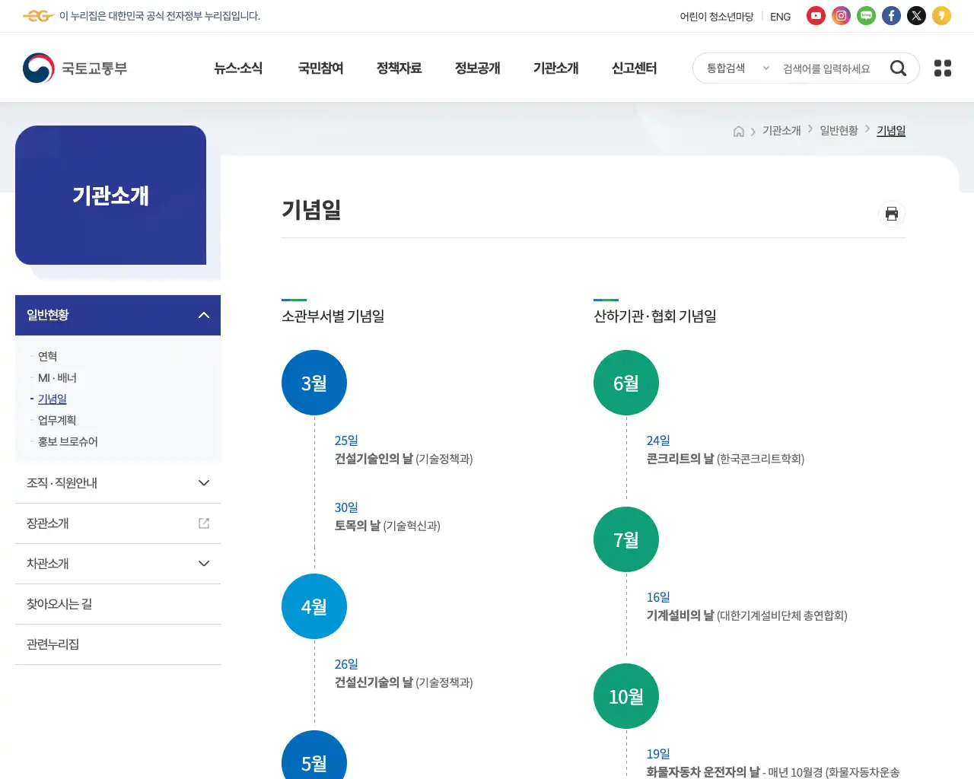Open the yellow KakaoTalk channel icon
Screen dimensions: 974x779
pos(941,16)
